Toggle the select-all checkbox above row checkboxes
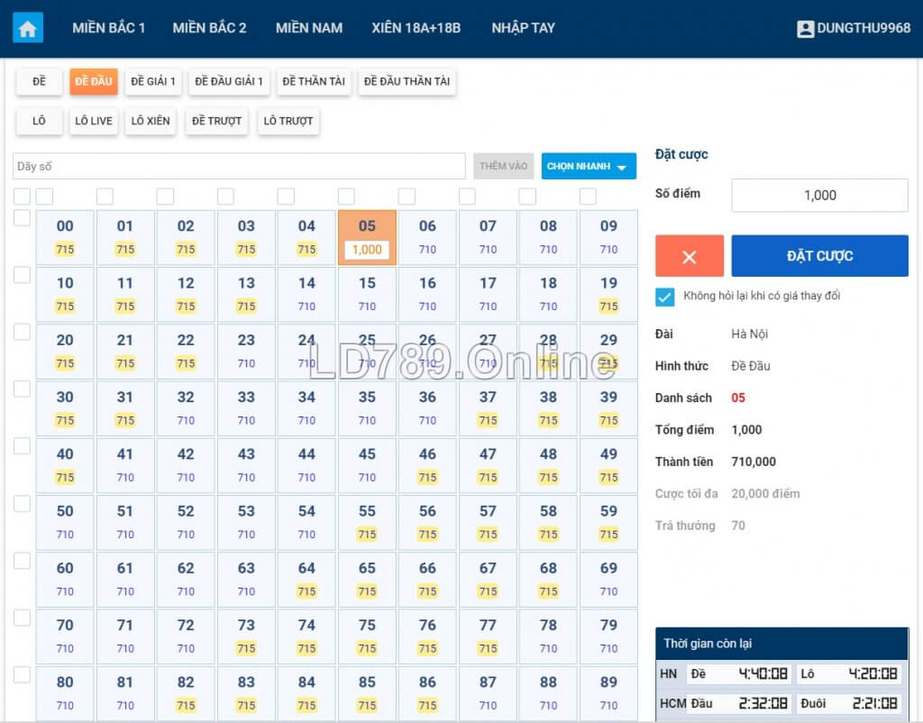The width and height of the screenshot is (923, 723). tap(22, 196)
